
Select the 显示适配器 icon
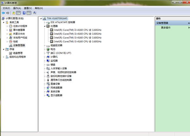pos(48,95)
